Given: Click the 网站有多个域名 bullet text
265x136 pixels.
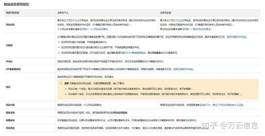Looking at the screenshot, I should click(155, 94).
